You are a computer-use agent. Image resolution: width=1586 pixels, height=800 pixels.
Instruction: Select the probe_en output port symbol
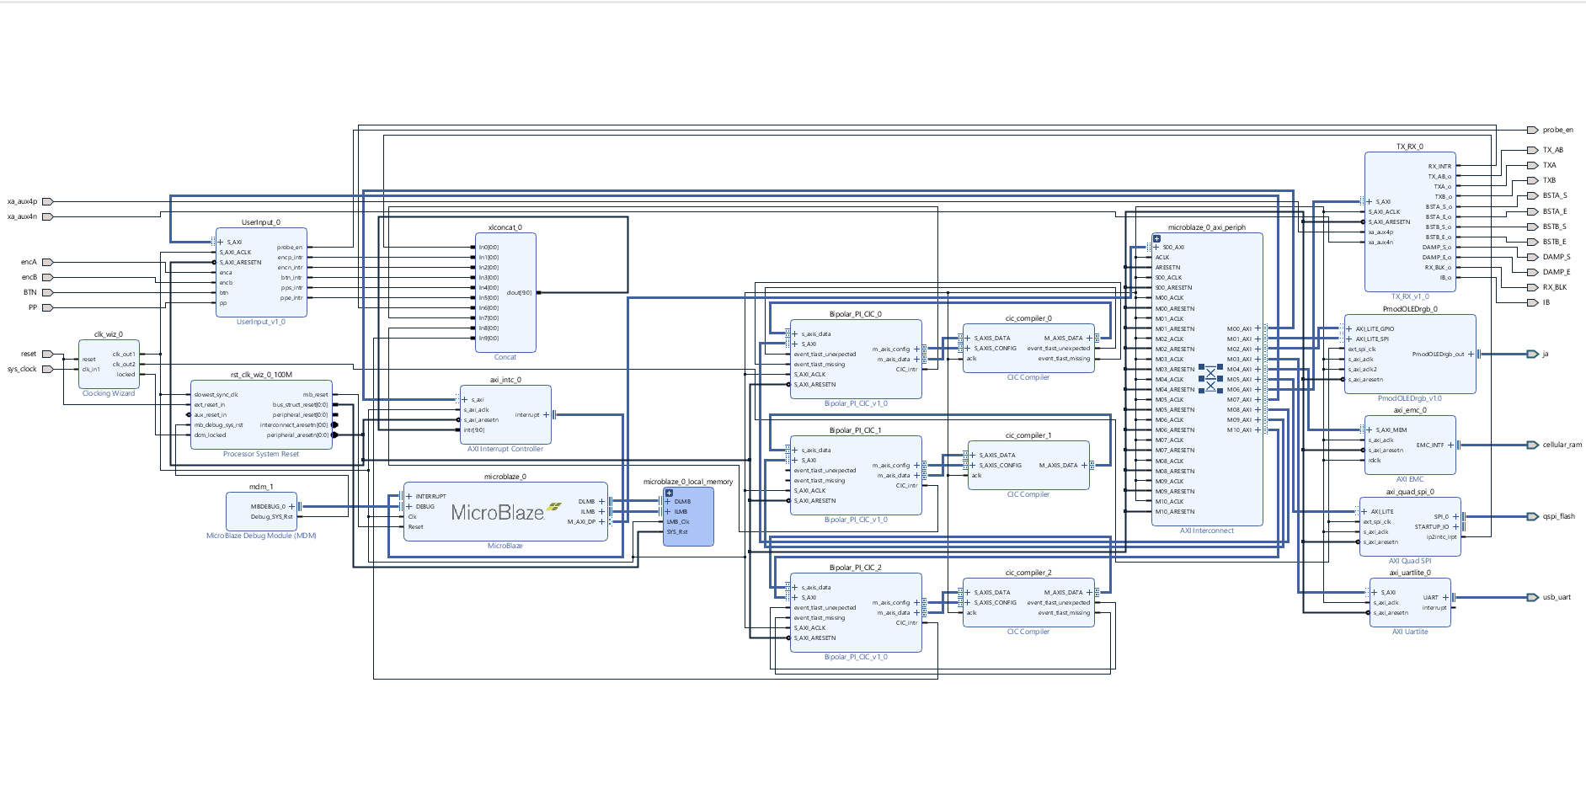coord(1533,131)
